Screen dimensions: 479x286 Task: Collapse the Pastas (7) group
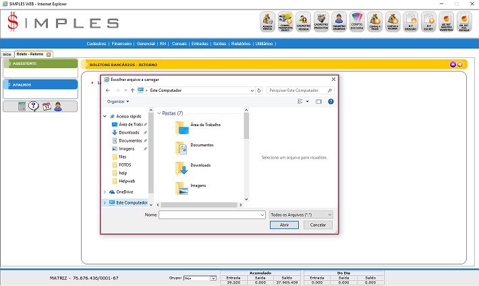(x=159, y=113)
